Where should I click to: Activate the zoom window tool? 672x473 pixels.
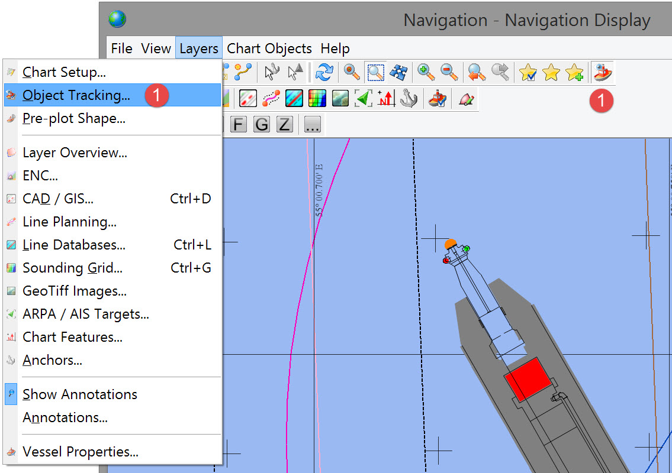[375, 72]
